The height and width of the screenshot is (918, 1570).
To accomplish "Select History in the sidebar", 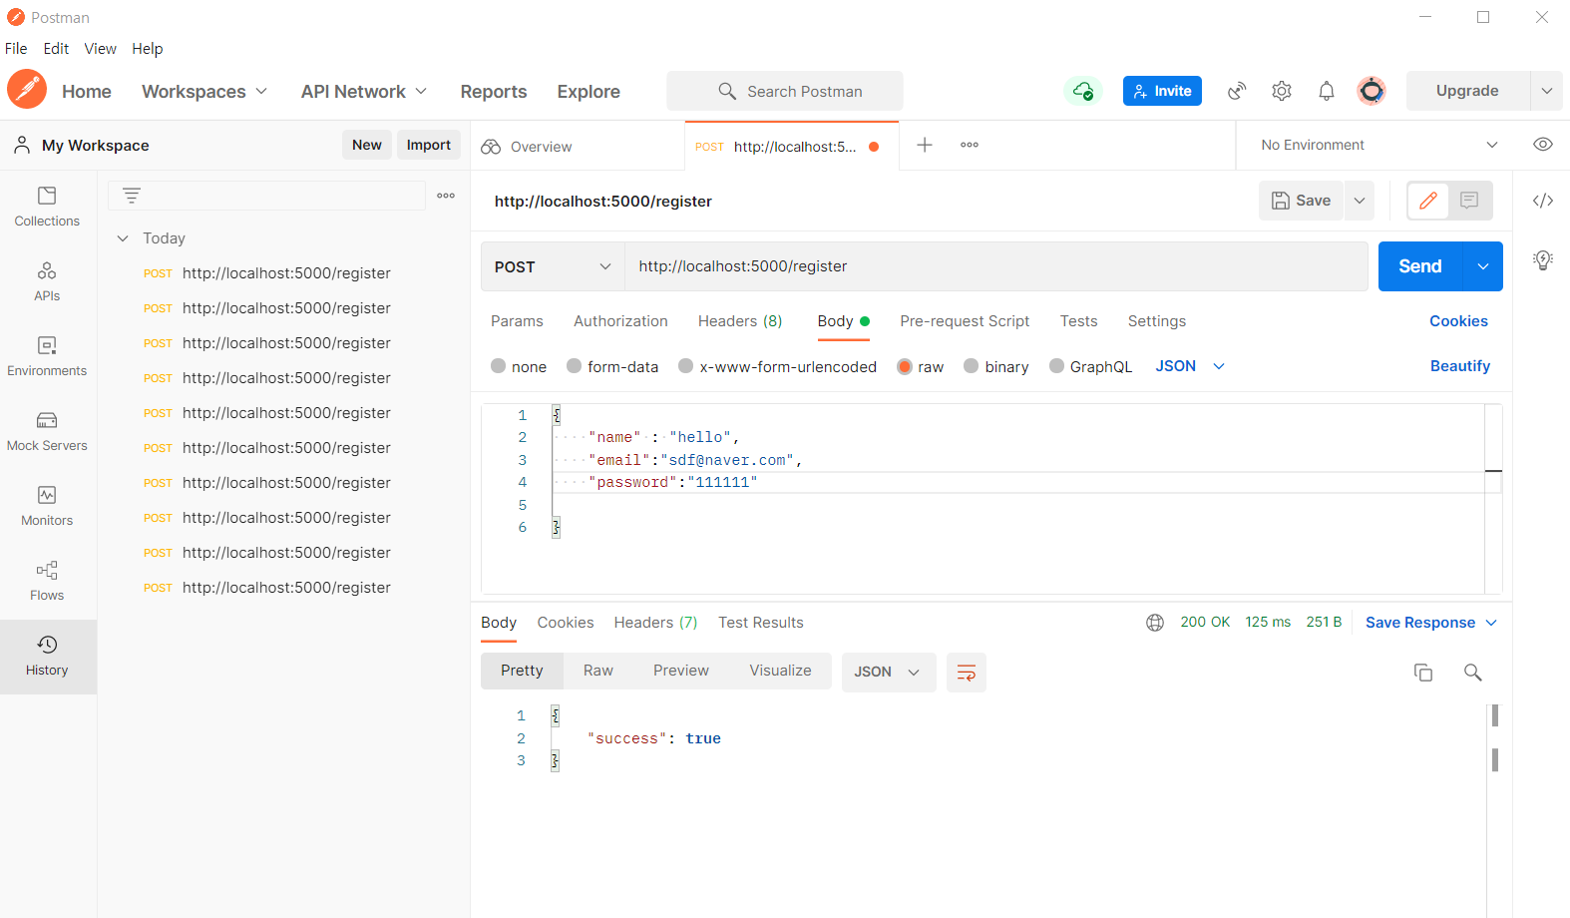I will [47, 656].
